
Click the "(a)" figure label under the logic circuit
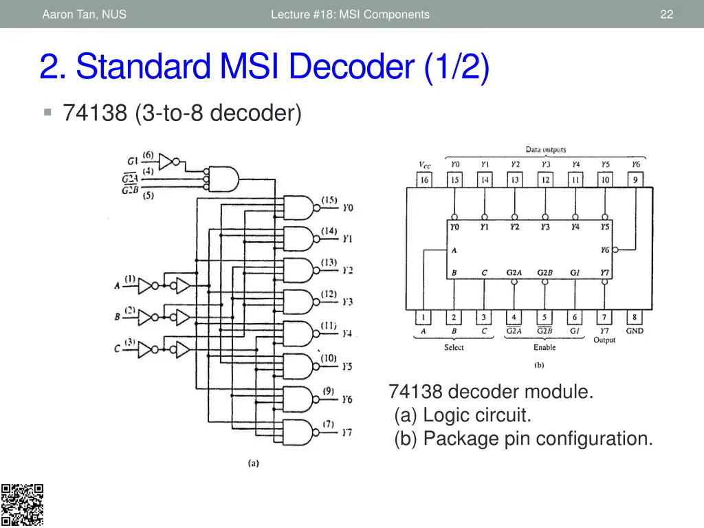point(253,463)
